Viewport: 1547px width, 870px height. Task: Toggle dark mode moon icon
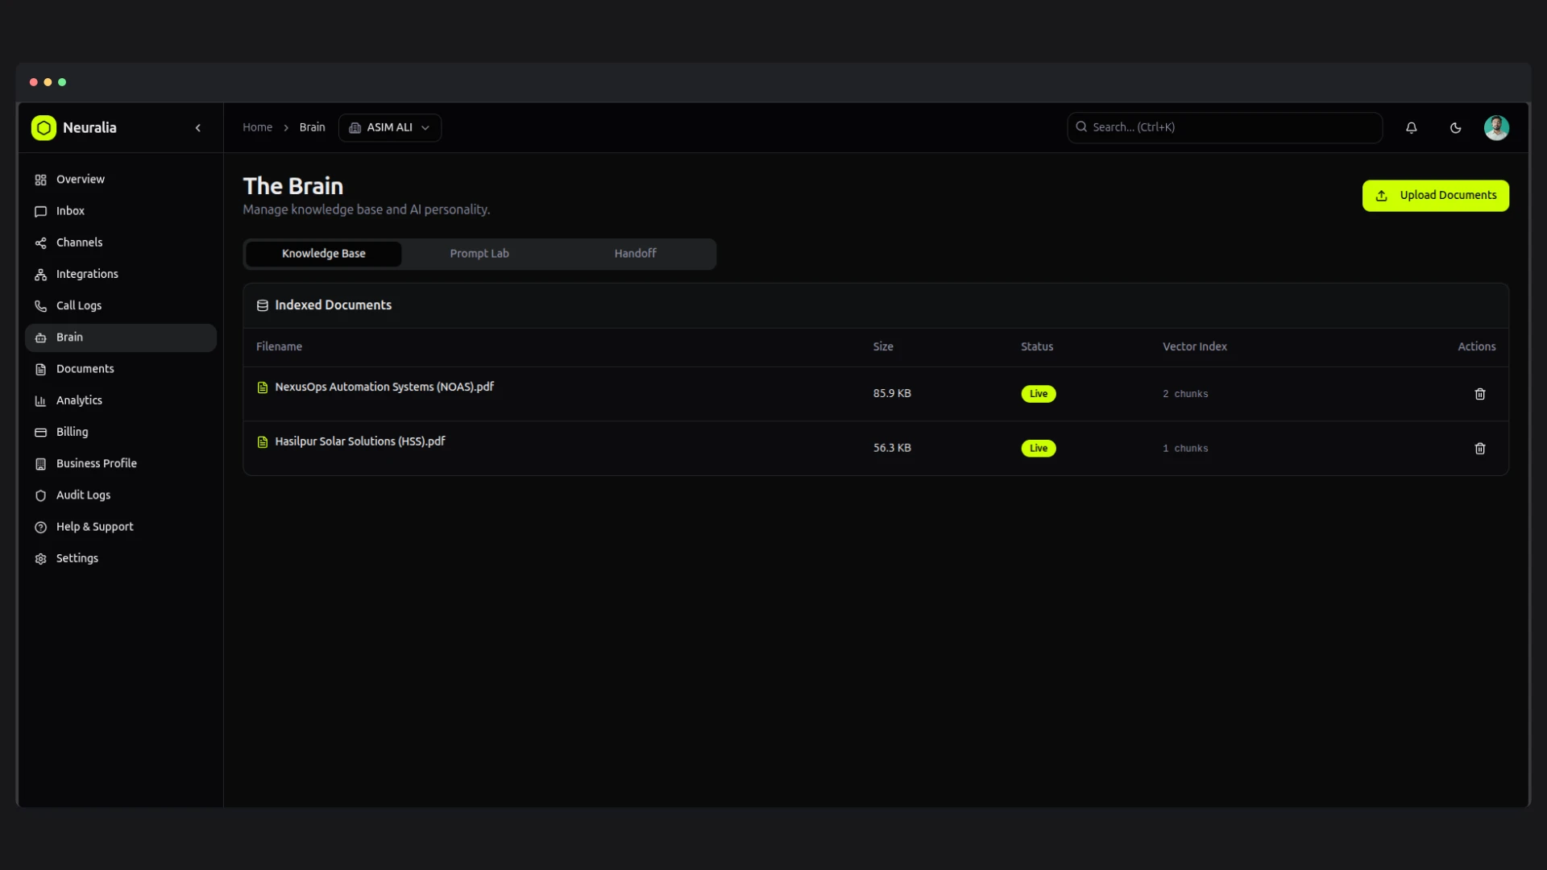(1455, 128)
